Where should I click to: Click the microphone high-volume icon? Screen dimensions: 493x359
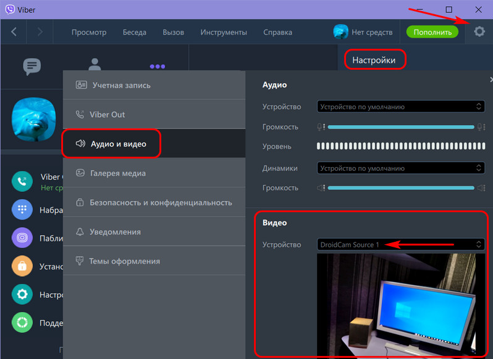tap(481, 127)
